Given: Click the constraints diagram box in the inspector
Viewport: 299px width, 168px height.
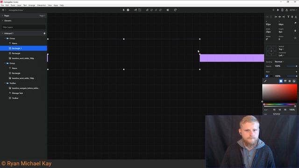Looking at the screenshot, I should (x=271, y=51).
